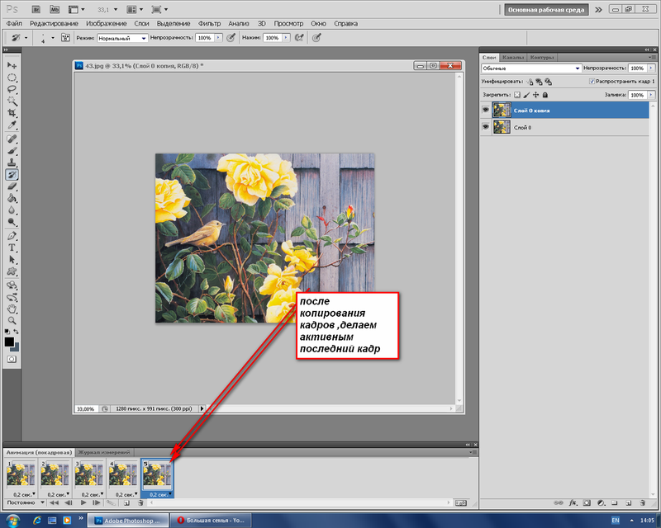This screenshot has height=528, width=661.
Task: Toggle lock all padlock icon
Action: [x=545, y=95]
